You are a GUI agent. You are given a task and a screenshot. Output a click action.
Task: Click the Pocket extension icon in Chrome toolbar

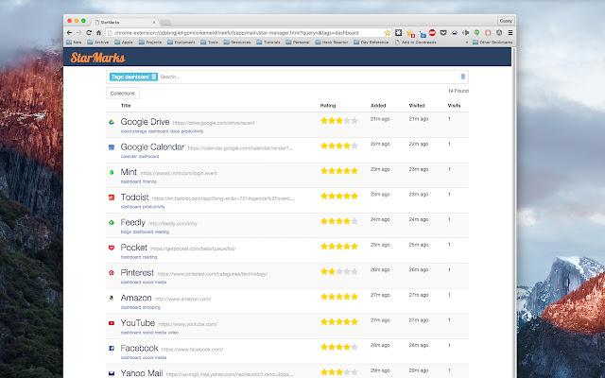coord(443,33)
